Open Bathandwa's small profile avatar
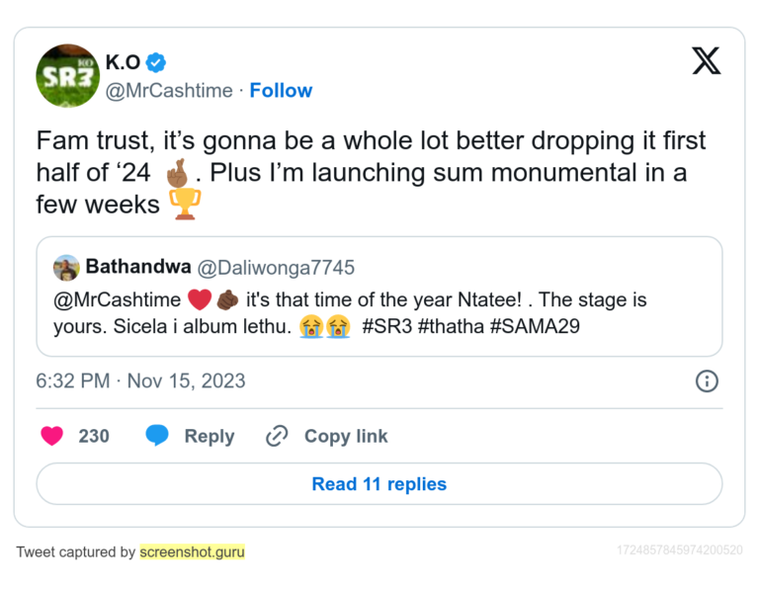759x589 pixels. click(66, 268)
